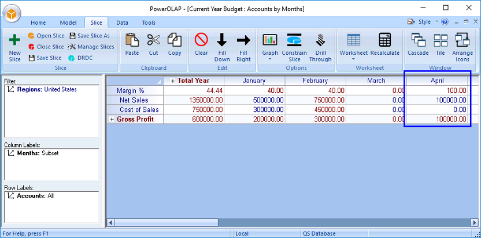Image resolution: width=481 pixels, height=238 pixels.
Task: Click the Graph chart icon
Action: coord(270,40)
